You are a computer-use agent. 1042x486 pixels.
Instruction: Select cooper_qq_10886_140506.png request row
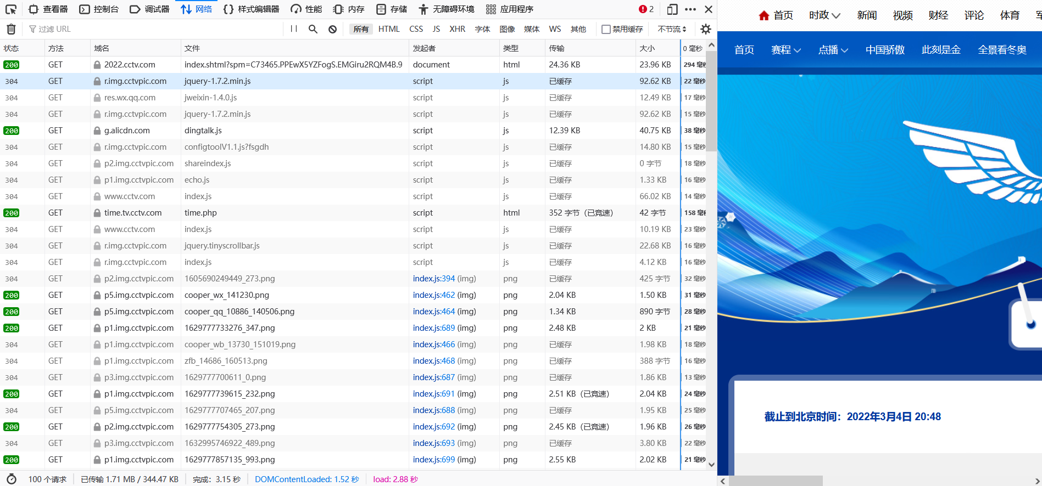click(x=353, y=312)
